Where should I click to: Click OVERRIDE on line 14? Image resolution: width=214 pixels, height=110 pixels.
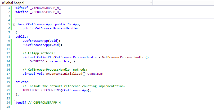pyautogui.click(x=37, y=61)
